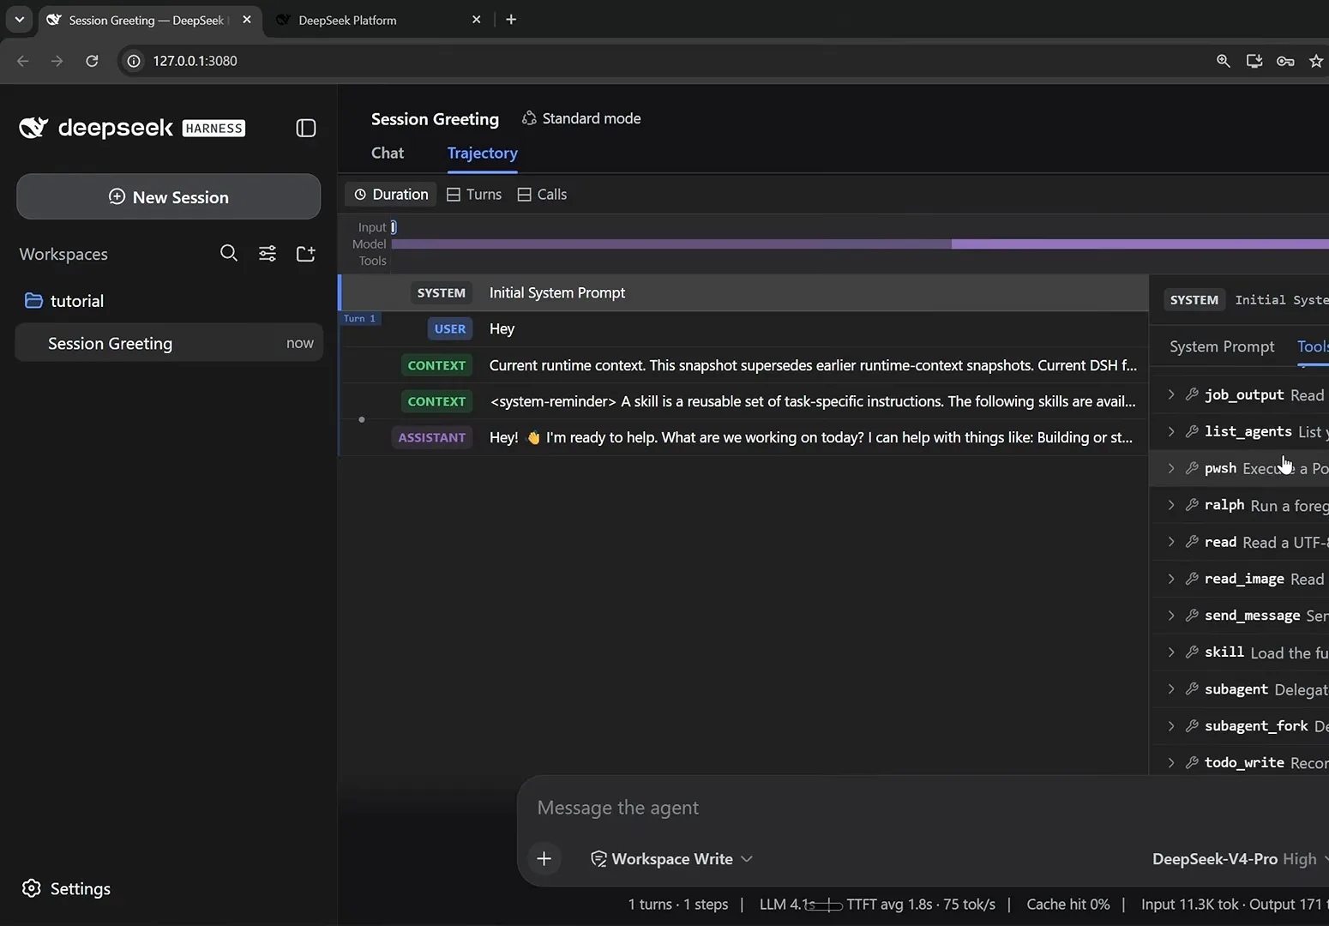This screenshot has width=1329, height=926.
Task: Select the Current runtime context row
Action: pyautogui.click(x=744, y=365)
